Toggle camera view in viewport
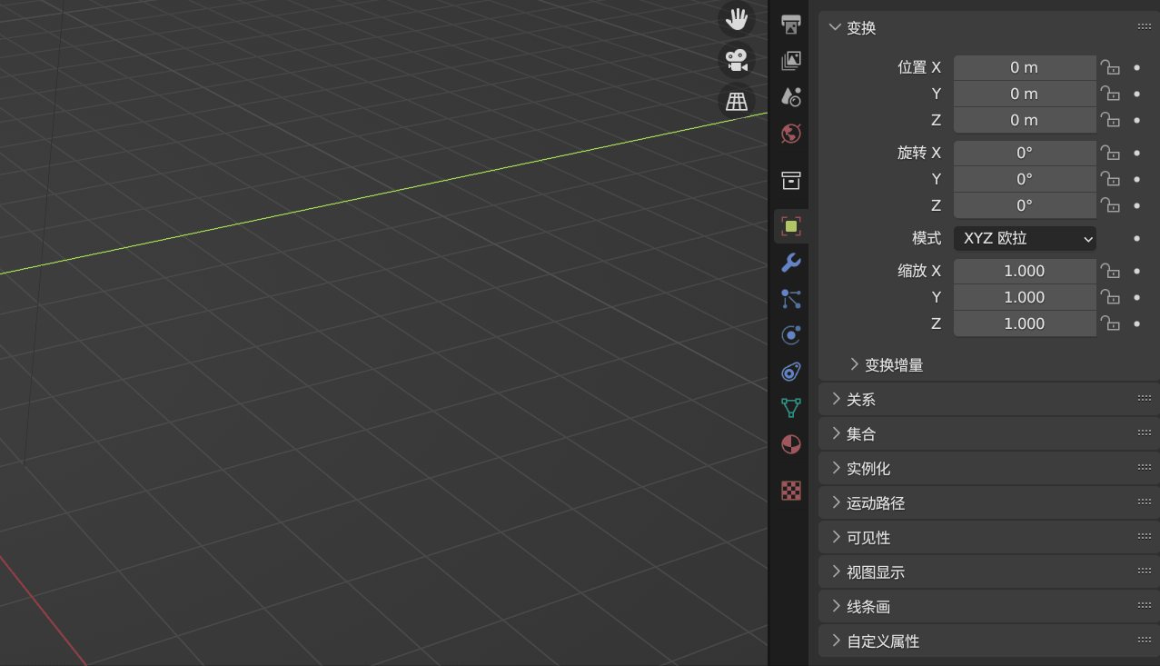Screen dimensions: 1160x666 point(737,60)
